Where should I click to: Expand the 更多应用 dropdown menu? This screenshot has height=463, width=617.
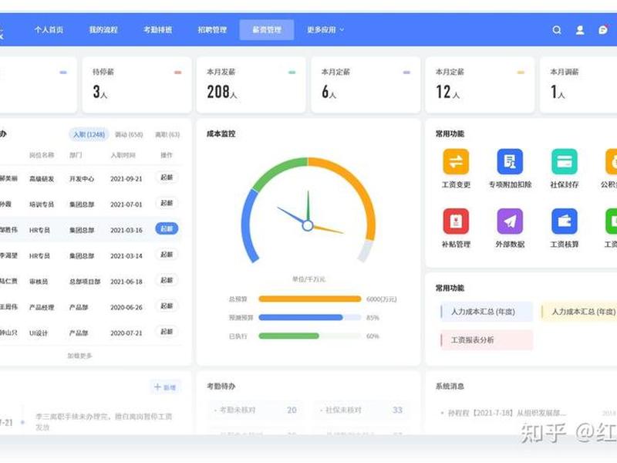click(x=325, y=30)
